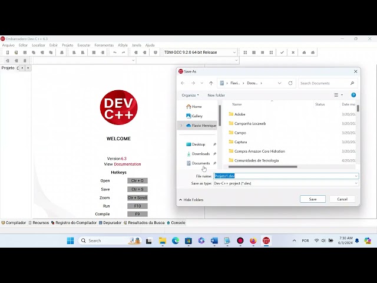Open the blue Help icon in dialog

(353, 95)
